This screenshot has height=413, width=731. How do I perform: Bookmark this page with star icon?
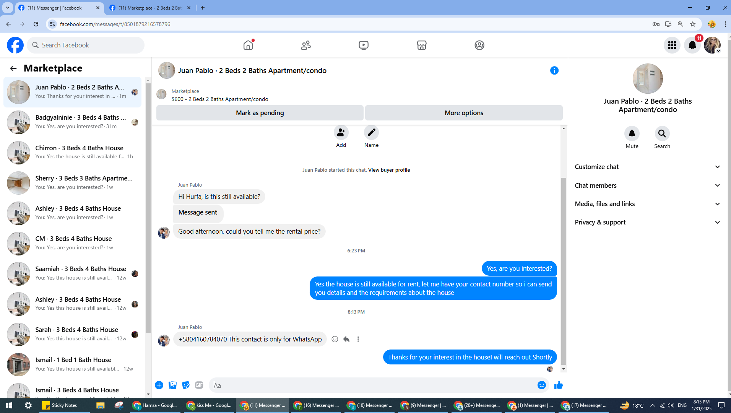click(x=693, y=24)
